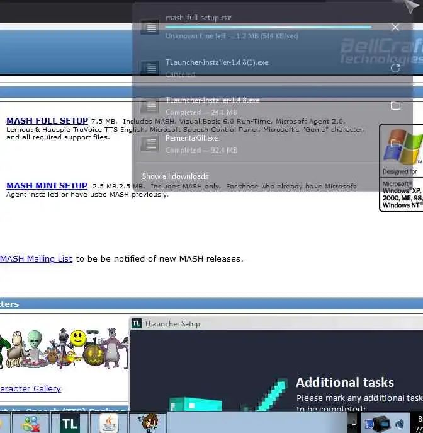Open the MASH Mailing List link
Screen dimensions: 423x433
(x=36, y=259)
